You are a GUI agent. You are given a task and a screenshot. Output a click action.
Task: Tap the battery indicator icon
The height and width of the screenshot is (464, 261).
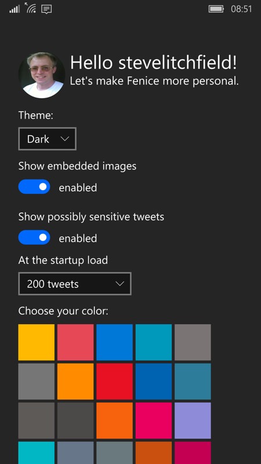(x=216, y=9)
